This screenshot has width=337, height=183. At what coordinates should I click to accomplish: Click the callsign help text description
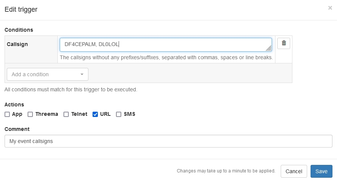coord(166,58)
